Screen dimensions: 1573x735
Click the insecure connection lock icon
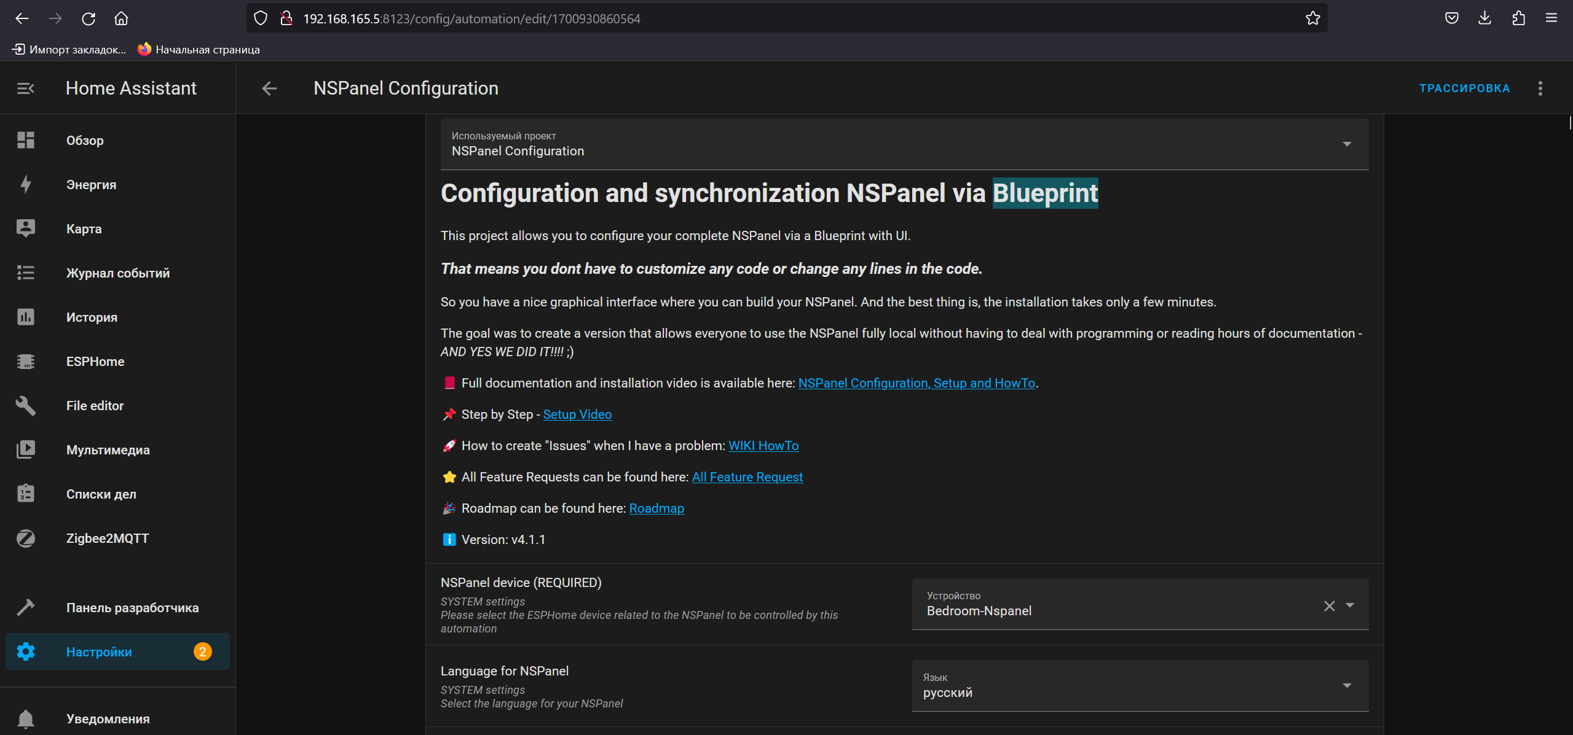pos(286,18)
